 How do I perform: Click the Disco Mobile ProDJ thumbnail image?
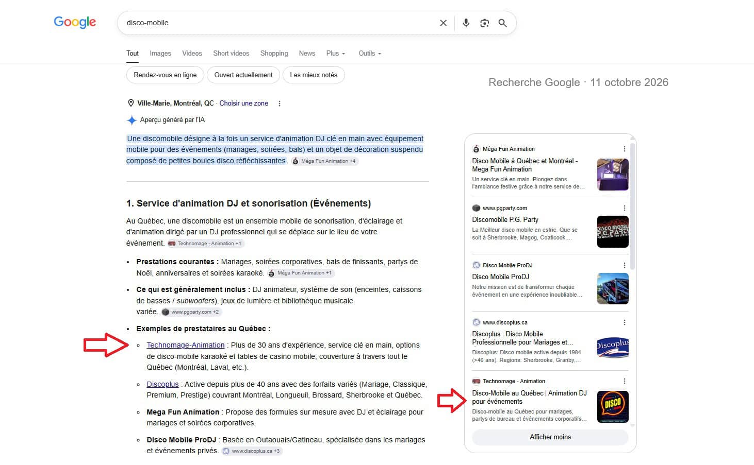pos(613,289)
